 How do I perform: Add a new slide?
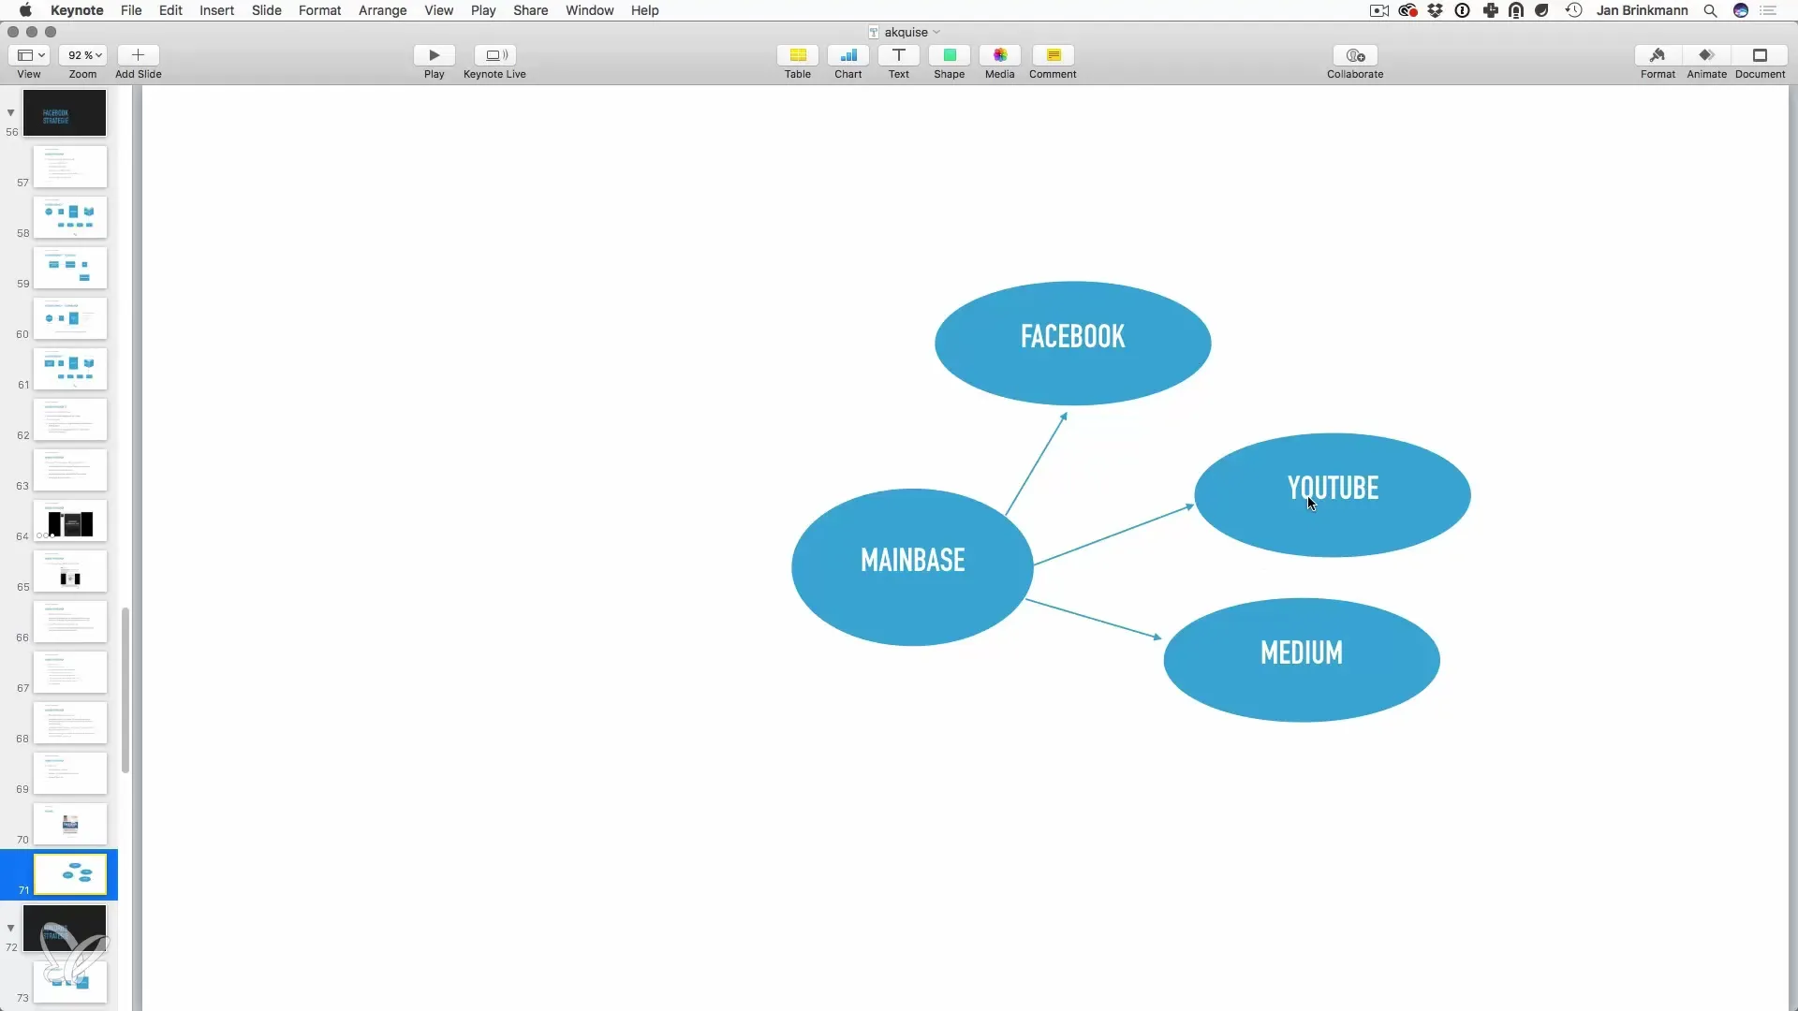tap(138, 55)
